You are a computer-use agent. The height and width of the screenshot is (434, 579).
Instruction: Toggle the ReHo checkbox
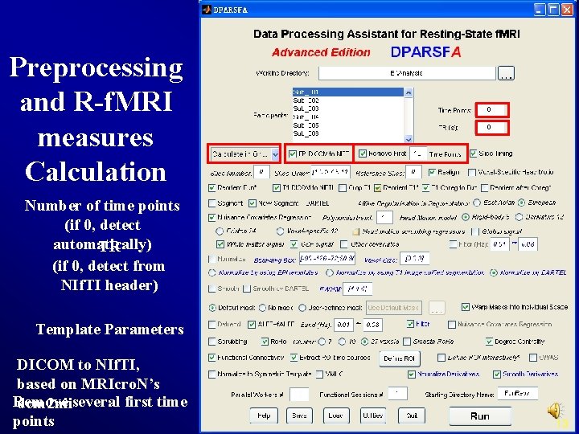click(265, 342)
